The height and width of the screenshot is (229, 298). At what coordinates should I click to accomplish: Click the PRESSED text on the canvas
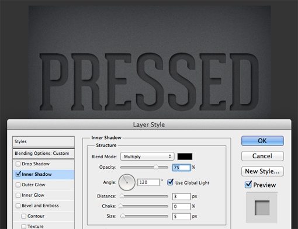(150, 82)
